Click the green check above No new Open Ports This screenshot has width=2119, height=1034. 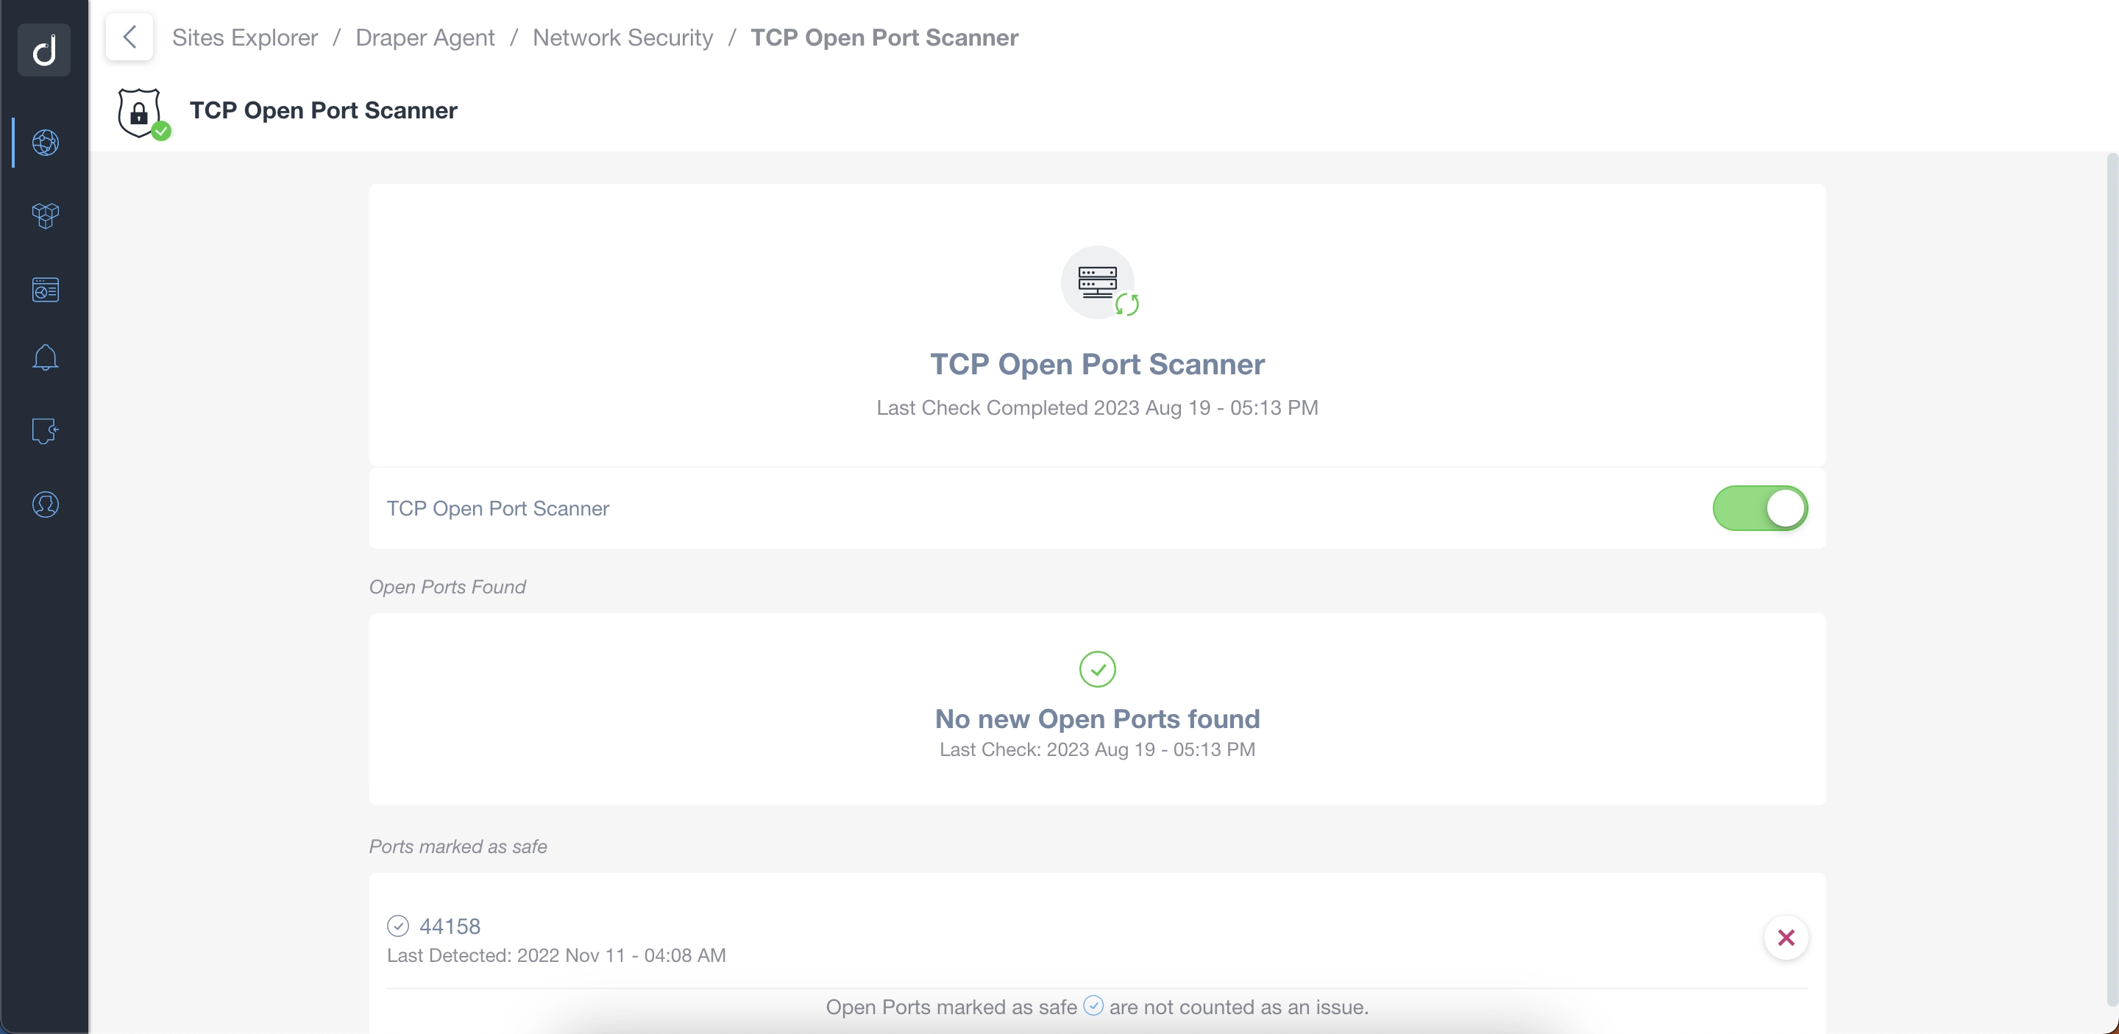click(1096, 668)
